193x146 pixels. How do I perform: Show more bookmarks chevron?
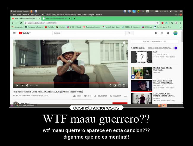tap(180, 27)
